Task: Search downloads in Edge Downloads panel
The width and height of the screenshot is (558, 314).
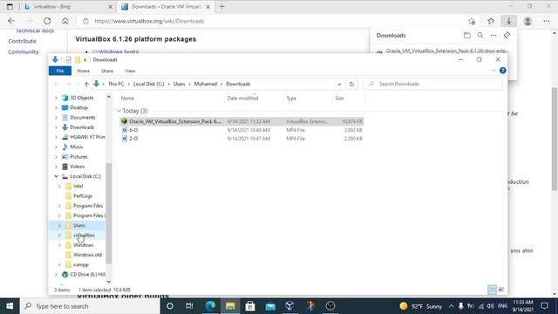Action: pyautogui.click(x=480, y=35)
